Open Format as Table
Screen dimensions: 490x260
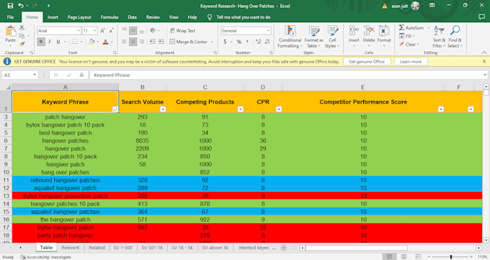point(313,37)
